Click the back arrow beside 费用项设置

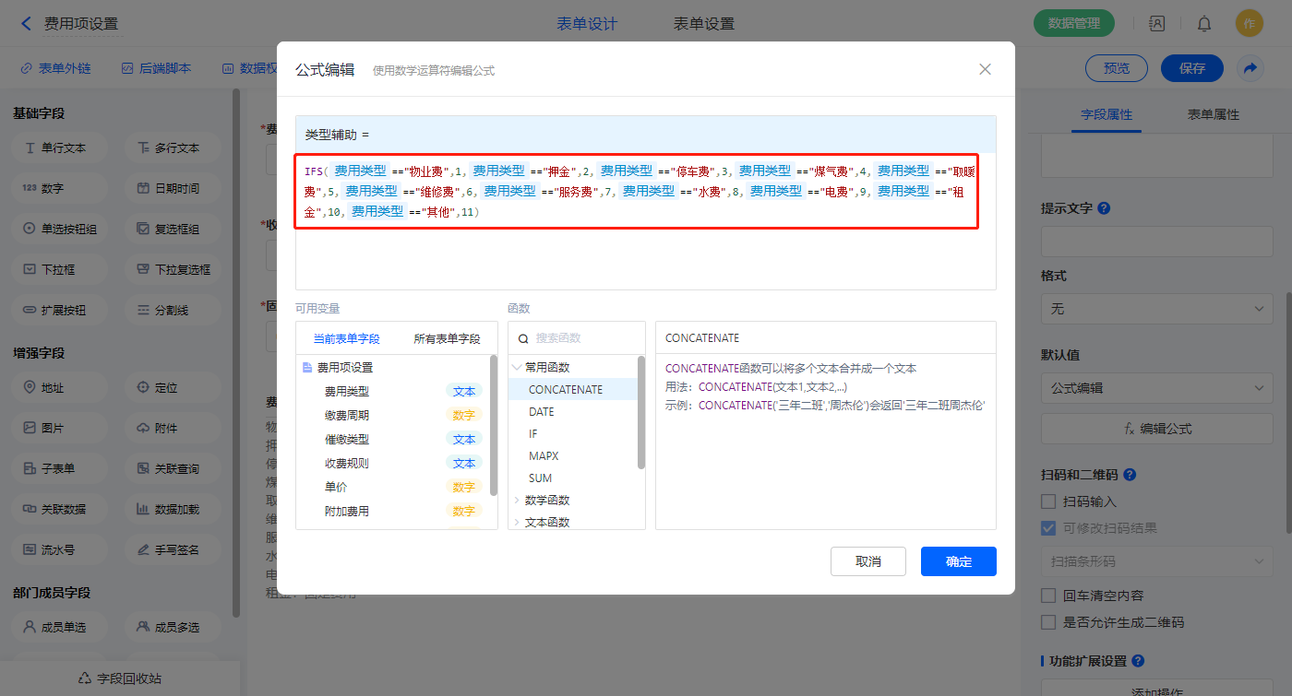pos(26,24)
